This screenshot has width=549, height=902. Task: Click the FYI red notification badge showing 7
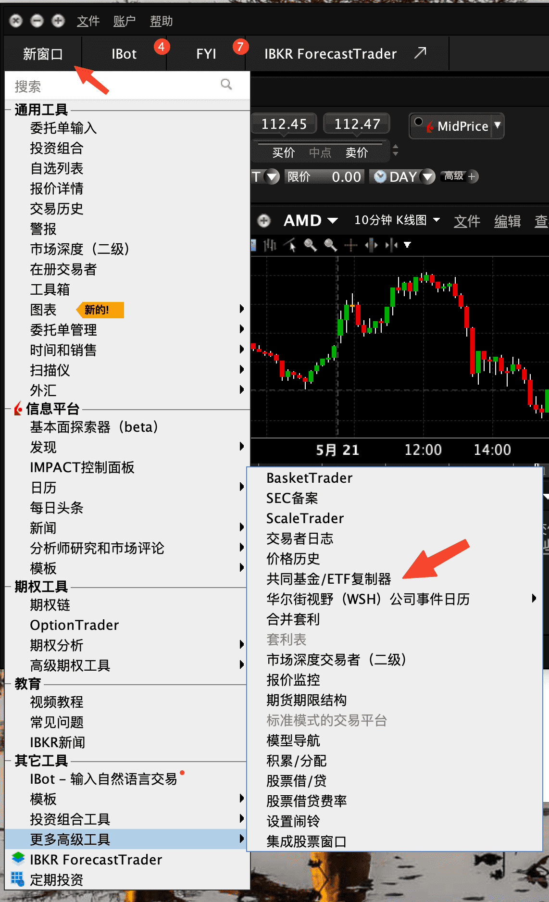(240, 47)
